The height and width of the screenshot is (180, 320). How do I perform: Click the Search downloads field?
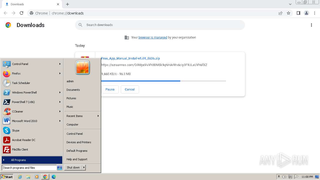click(160, 25)
